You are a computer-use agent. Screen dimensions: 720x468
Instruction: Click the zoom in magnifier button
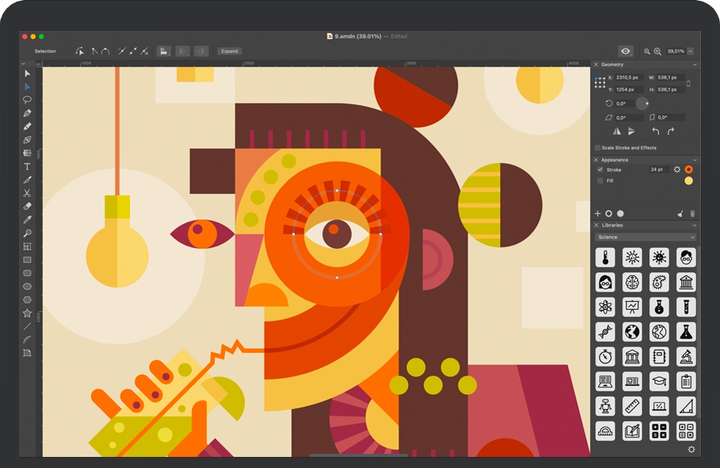pos(657,52)
